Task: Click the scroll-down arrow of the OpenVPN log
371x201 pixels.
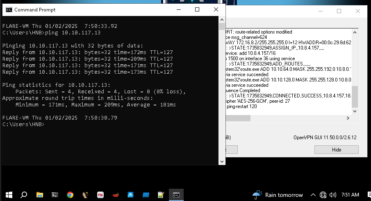Action: coord(355,111)
